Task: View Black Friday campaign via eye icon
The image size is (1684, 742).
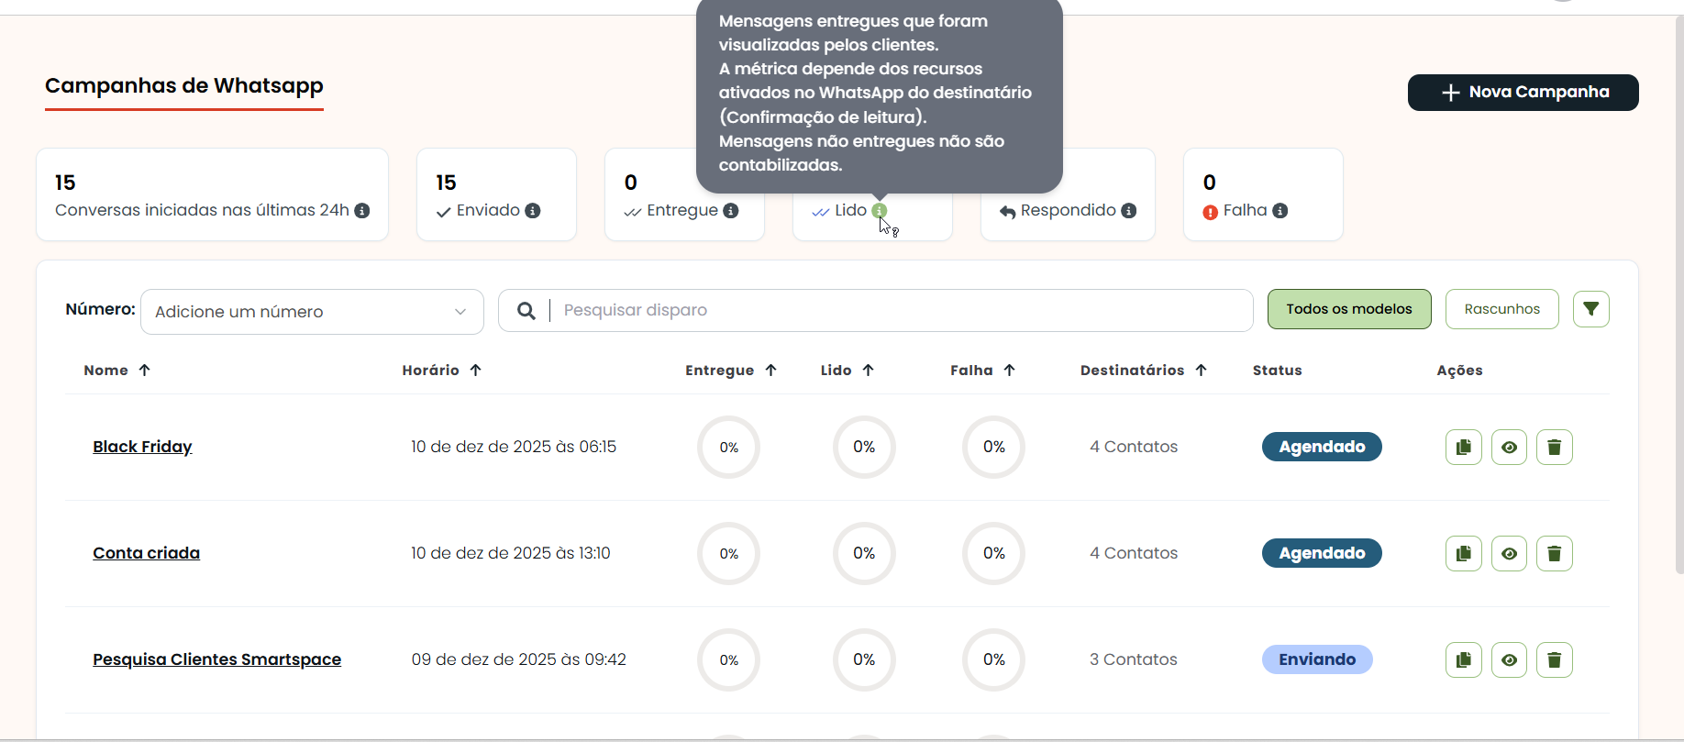Action: pyautogui.click(x=1509, y=448)
